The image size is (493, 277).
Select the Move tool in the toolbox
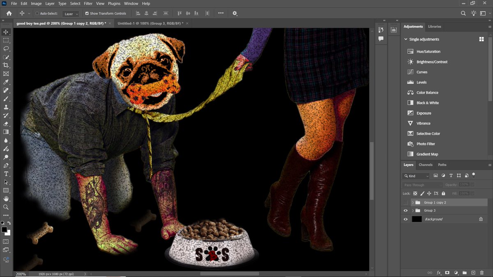click(6, 32)
